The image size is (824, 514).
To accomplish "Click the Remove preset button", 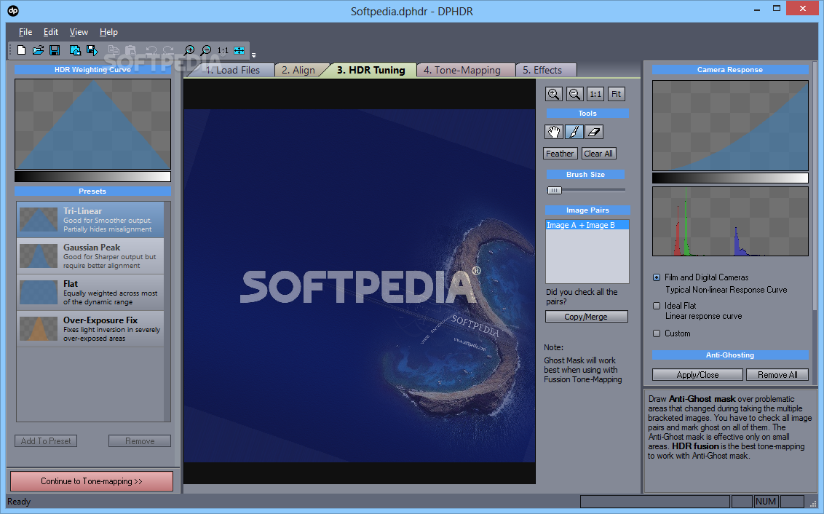I will pyautogui.click(x=140, y=441).
